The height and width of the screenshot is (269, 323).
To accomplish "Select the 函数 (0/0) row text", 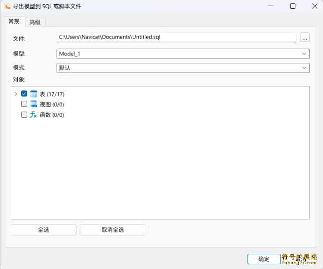I will [x=52, y=115].
